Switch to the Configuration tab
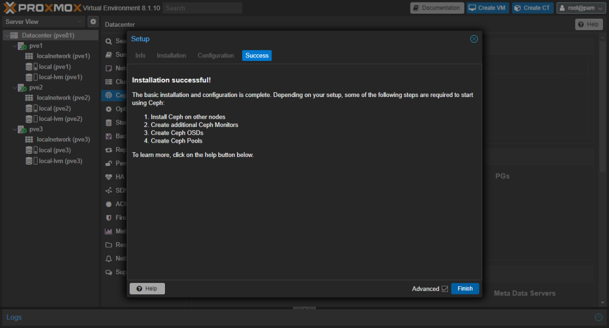609x328 pixels. [x=216, y=55]
